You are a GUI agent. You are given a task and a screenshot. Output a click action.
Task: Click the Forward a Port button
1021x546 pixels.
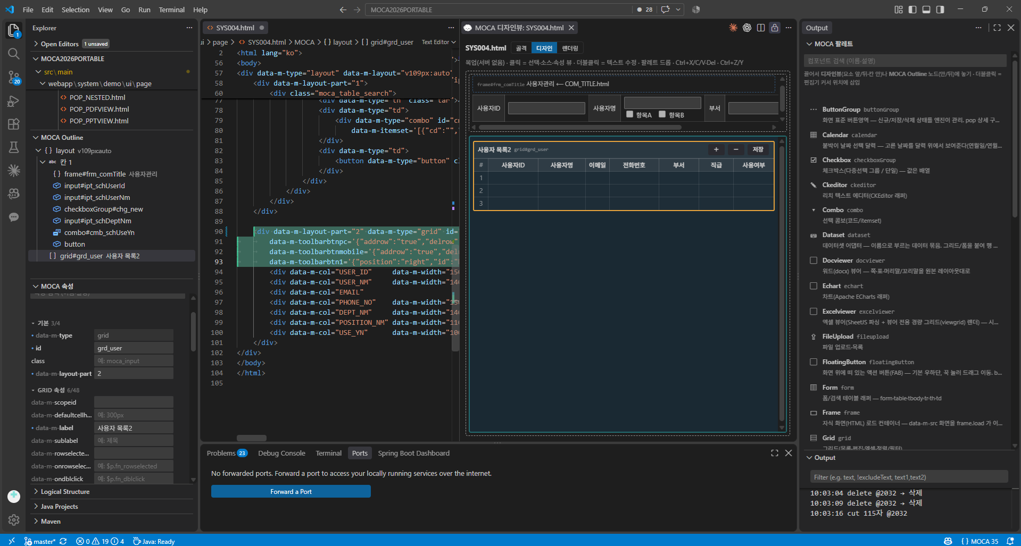pos(291,492)
